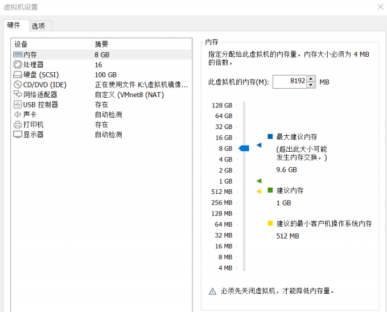Click the green recommended memory marker at 1 GB
Screen dimensions: 387x312
(x=259, y=181)
